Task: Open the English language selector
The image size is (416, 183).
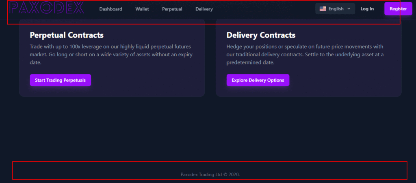Action: pos(335,9)
